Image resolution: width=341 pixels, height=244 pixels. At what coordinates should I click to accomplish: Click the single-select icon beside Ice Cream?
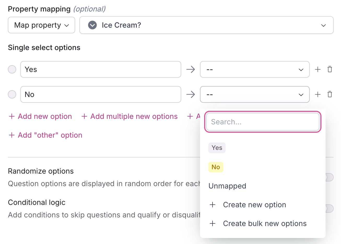point(92,25)
